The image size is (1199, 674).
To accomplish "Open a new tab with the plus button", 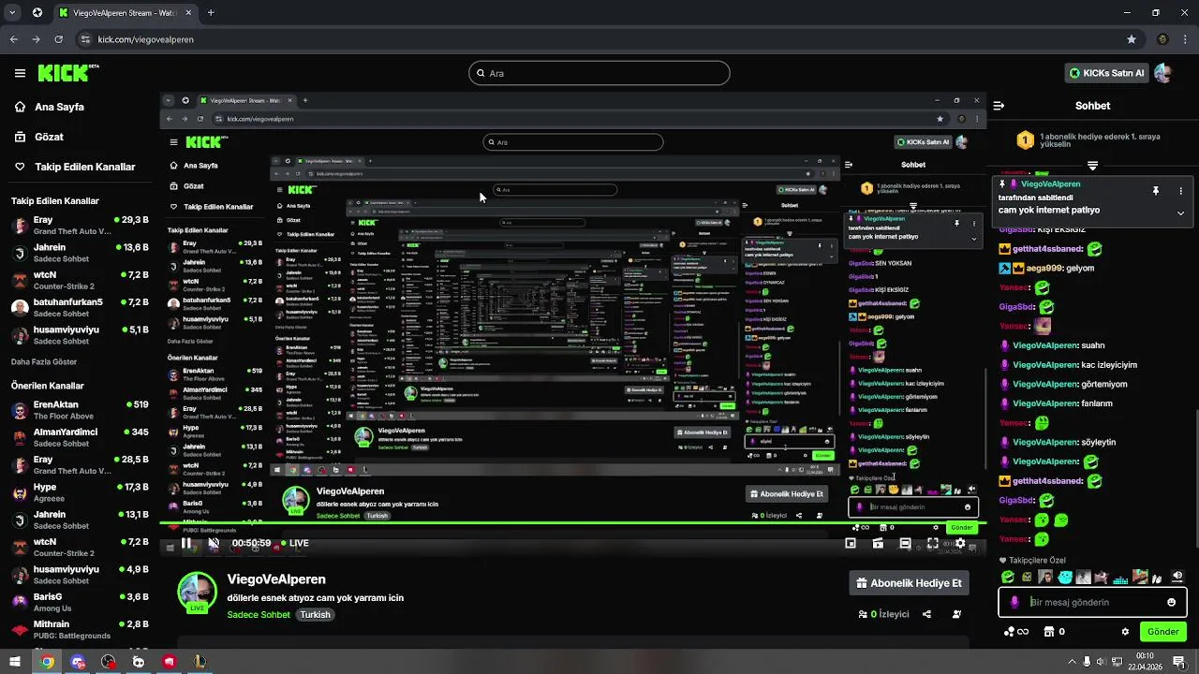I will point(211,13).
